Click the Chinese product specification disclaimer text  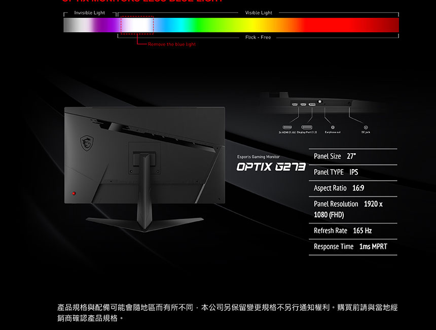click(x=228, y=313)
